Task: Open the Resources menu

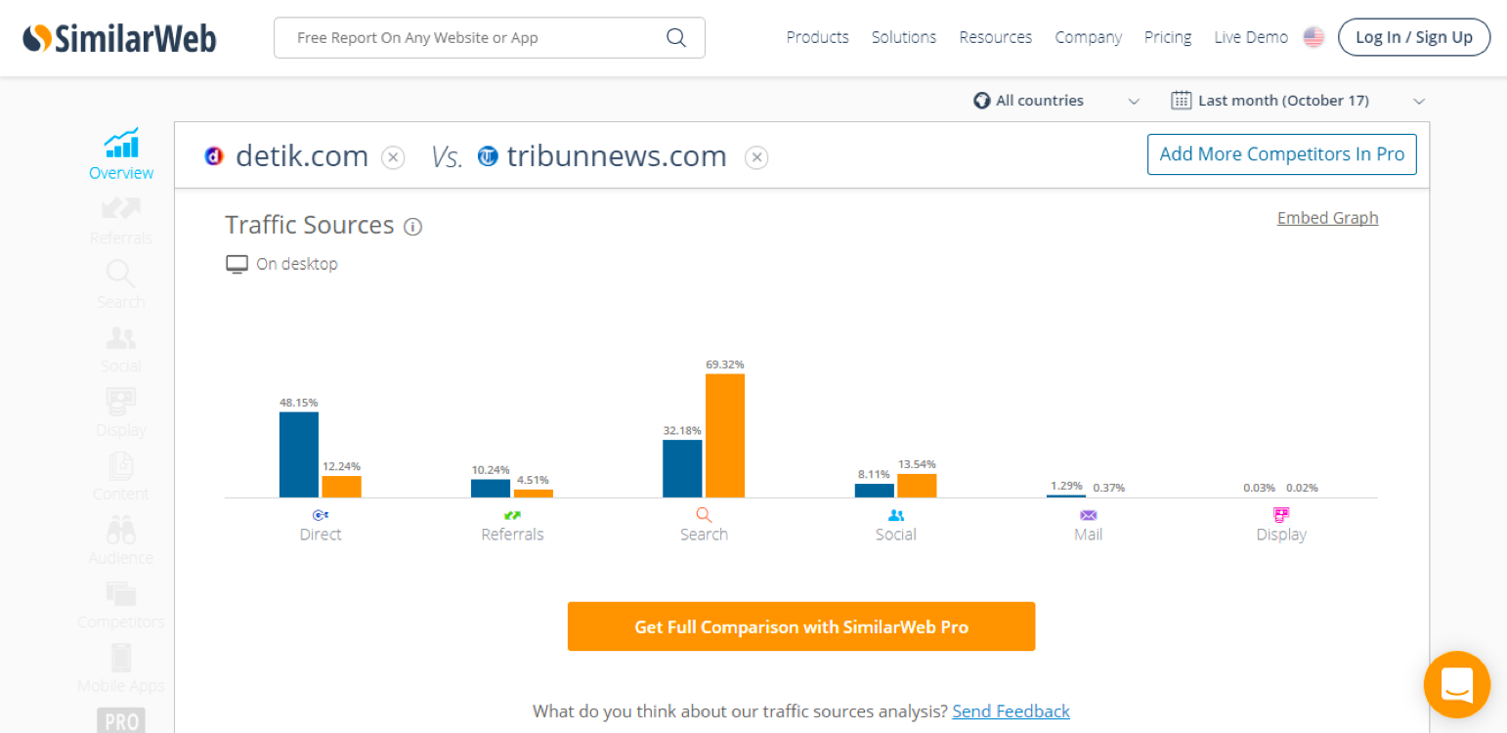Action: click(x=996, y=37)
